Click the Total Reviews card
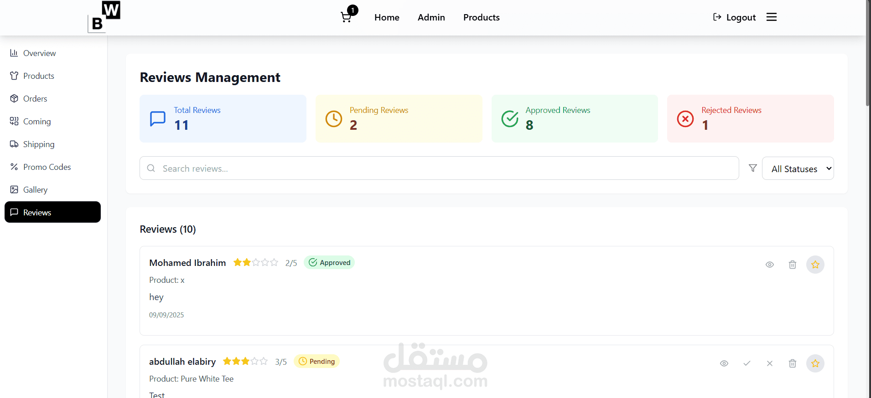The image size is (871, 398). 223,118
